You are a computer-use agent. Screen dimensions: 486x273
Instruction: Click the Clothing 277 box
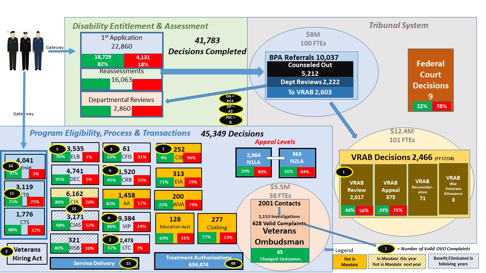click(x=217, y=229)
